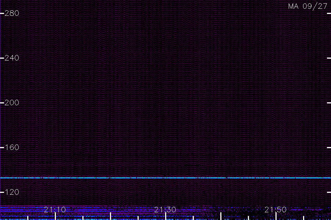Click the tick mark below 21:30

[166, 216]
